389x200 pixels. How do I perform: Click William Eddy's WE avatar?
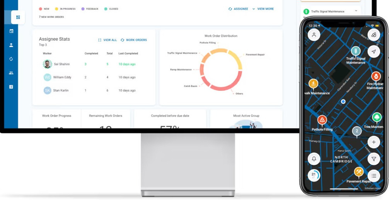tap(48, 77)
